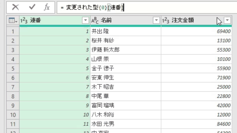The image size is (237, 133).
Task: Open the 連番 column filter dropdown
Action: tap(86, 20)
